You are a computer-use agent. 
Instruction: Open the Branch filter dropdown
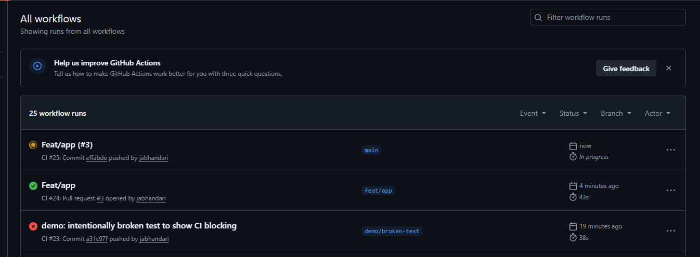pos(616,113)
